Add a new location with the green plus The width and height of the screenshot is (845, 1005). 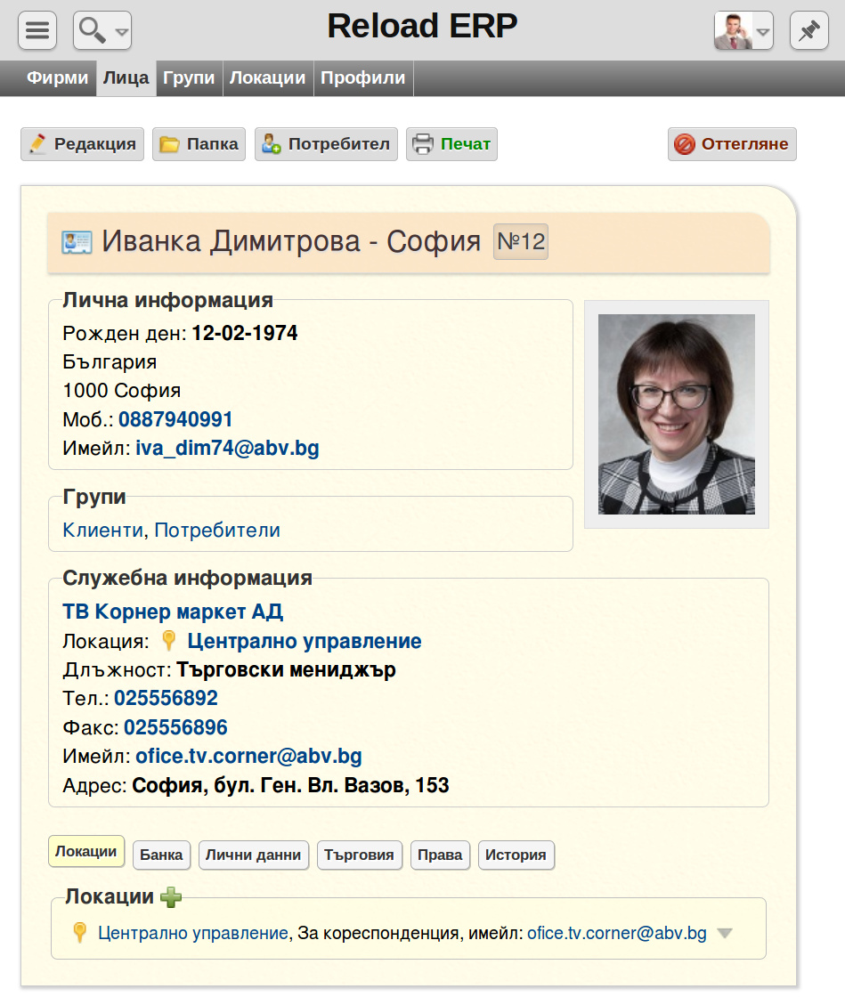(x=171, y=896)
